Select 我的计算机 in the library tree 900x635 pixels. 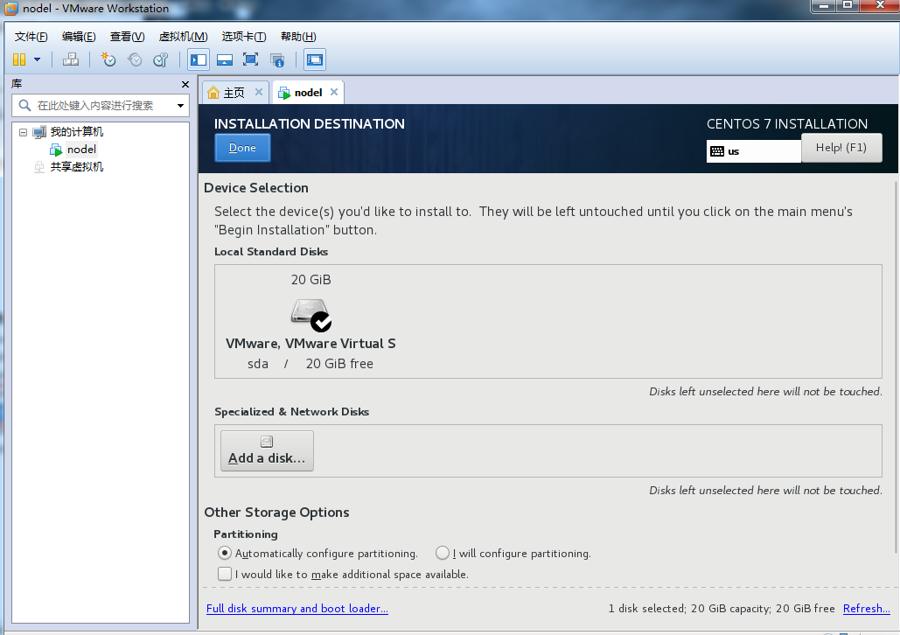pos(76,132)
